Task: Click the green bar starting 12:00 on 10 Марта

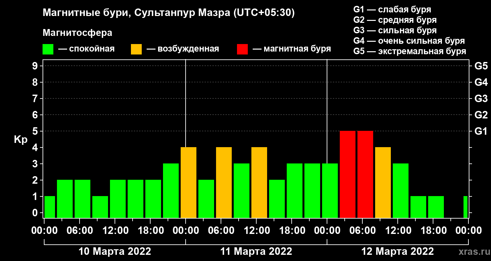Action: click(x=118, y=199)
